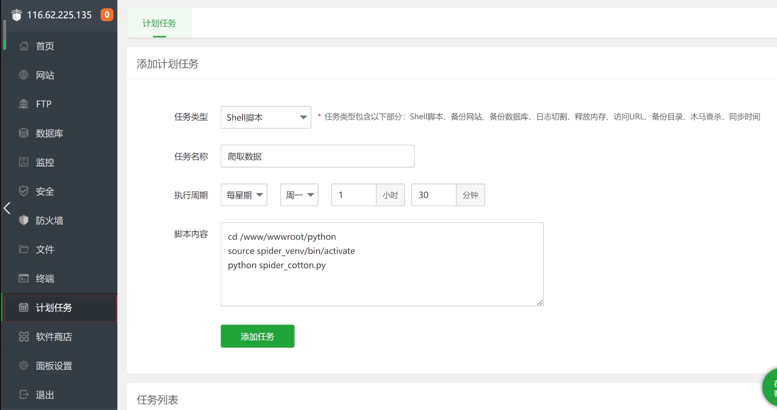Open the gear icon for 面板设置
The height and width of the screenshot is (410, 777).
[x=24, y=366]
